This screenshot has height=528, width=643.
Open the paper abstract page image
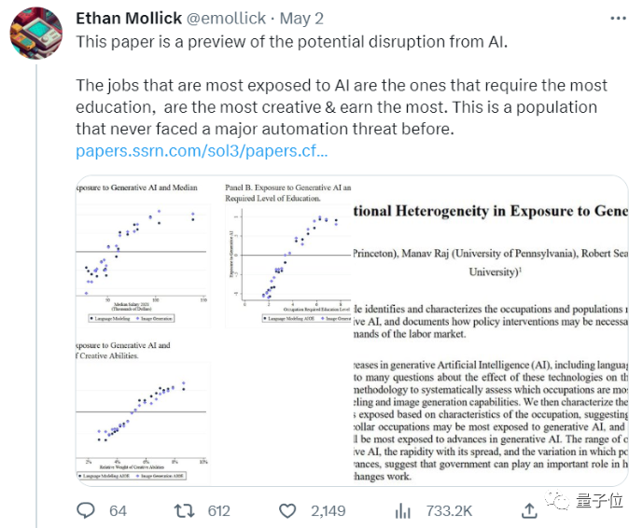coord(490,329)
